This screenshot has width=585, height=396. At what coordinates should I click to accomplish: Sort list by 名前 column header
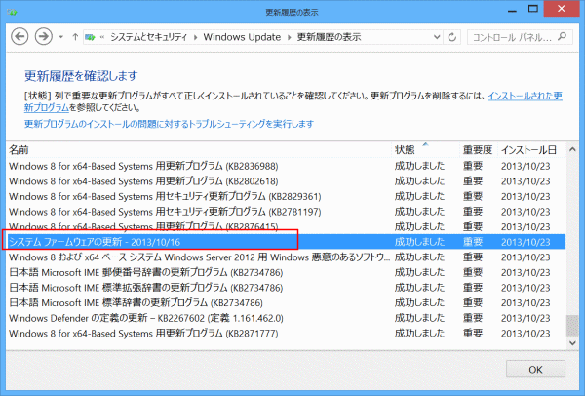[x=19, y=150]
